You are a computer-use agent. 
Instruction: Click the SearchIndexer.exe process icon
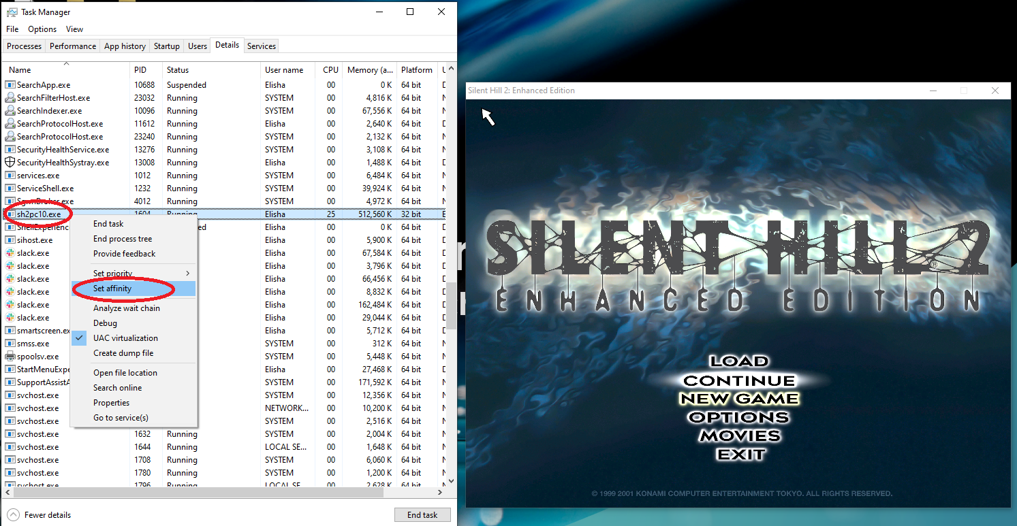[x=10, y=111]
